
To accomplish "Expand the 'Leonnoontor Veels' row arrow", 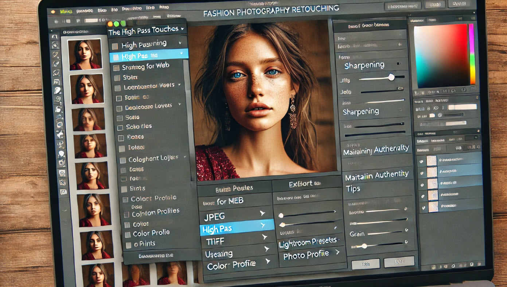I will (x=179, y=85).
